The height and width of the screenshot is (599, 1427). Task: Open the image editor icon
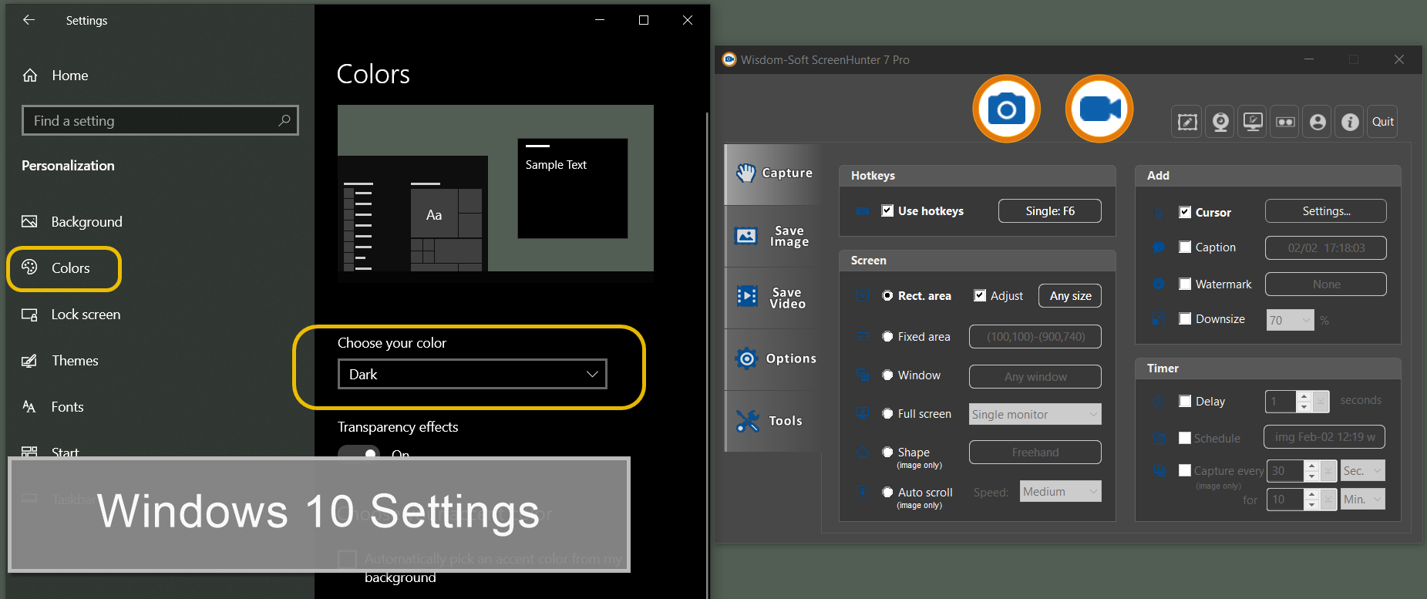tap(1187, 122)
